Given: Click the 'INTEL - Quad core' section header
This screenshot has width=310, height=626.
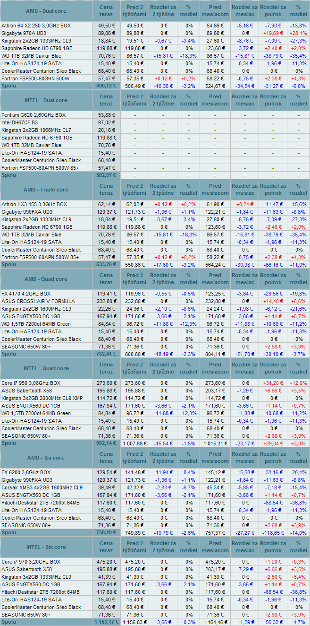Looking at the screenshot, I should pos(46,368).
